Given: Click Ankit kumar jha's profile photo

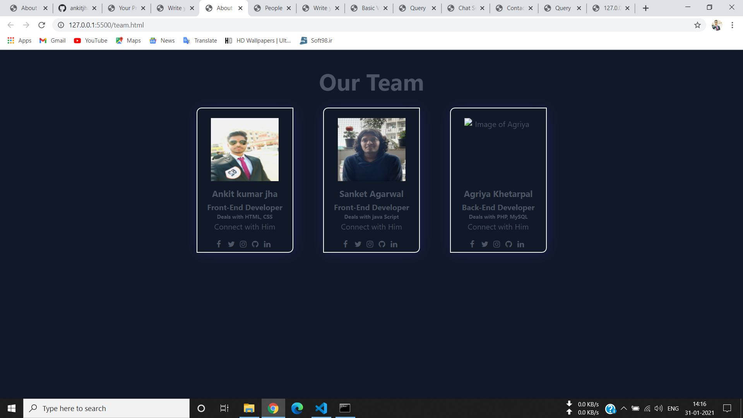Looking at the screenshot, I should (245, 149).
